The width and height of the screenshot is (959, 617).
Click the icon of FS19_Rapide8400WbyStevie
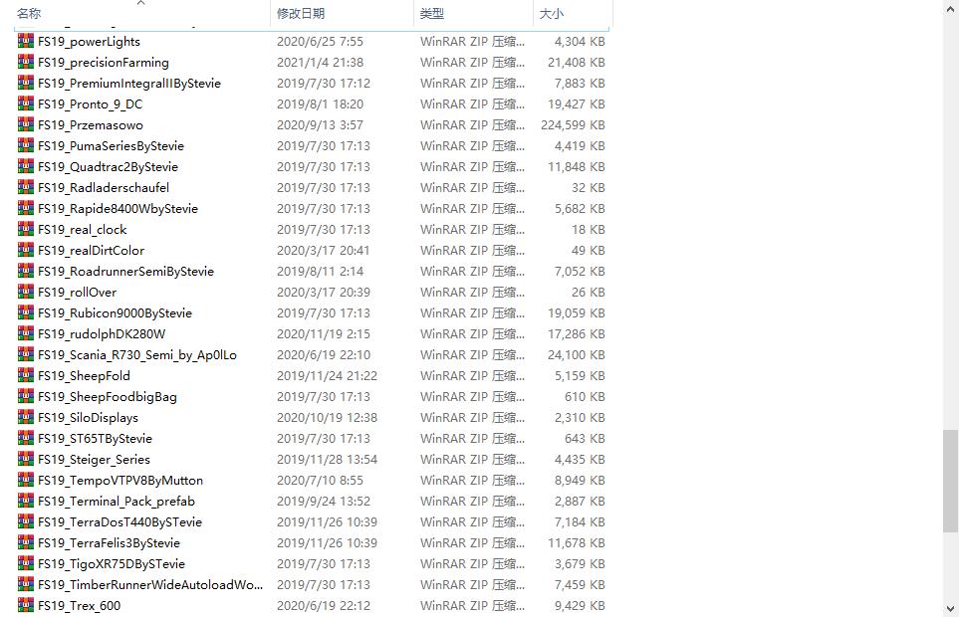click(x=26, y=208)
